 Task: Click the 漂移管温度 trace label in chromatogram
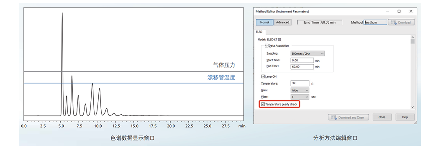[x=221, y=78]
